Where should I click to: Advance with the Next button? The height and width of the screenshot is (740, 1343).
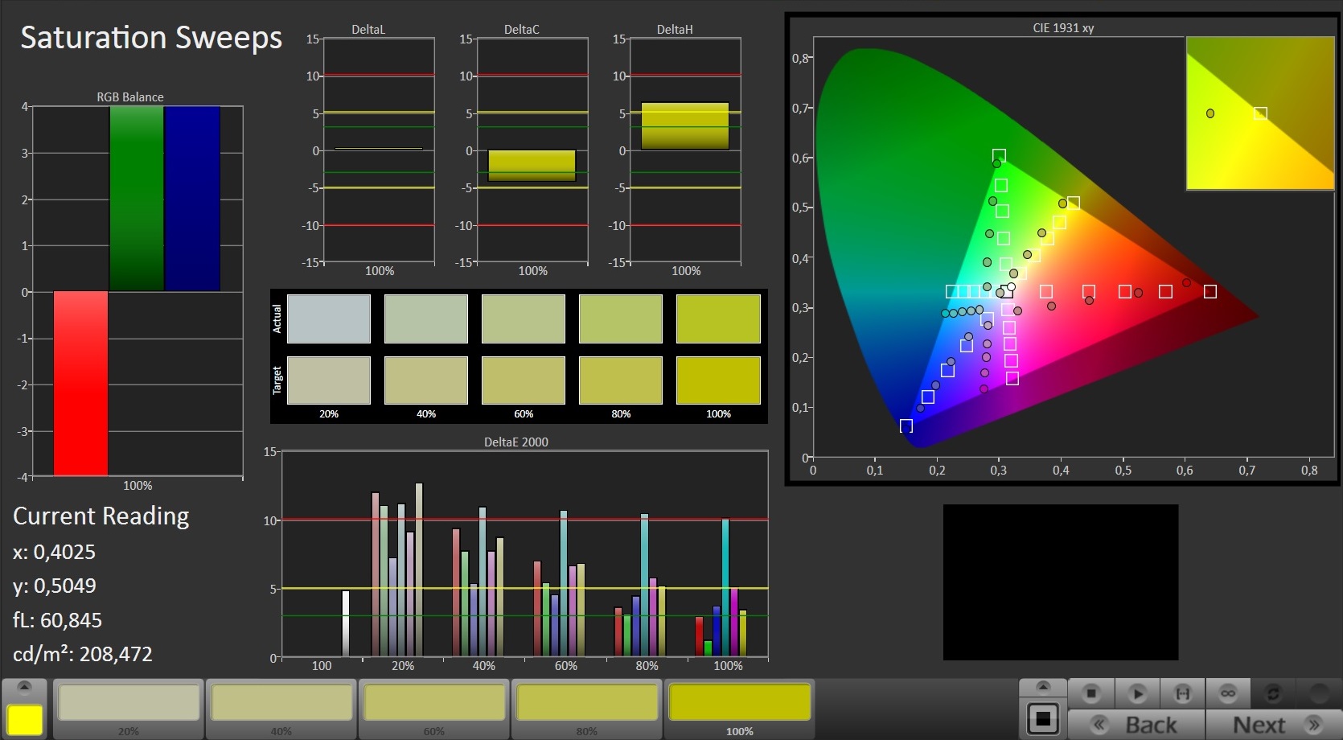[x=1274, y=725]
